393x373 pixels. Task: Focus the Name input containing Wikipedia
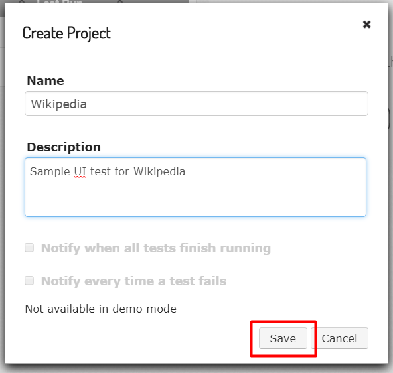coord(196,104)
